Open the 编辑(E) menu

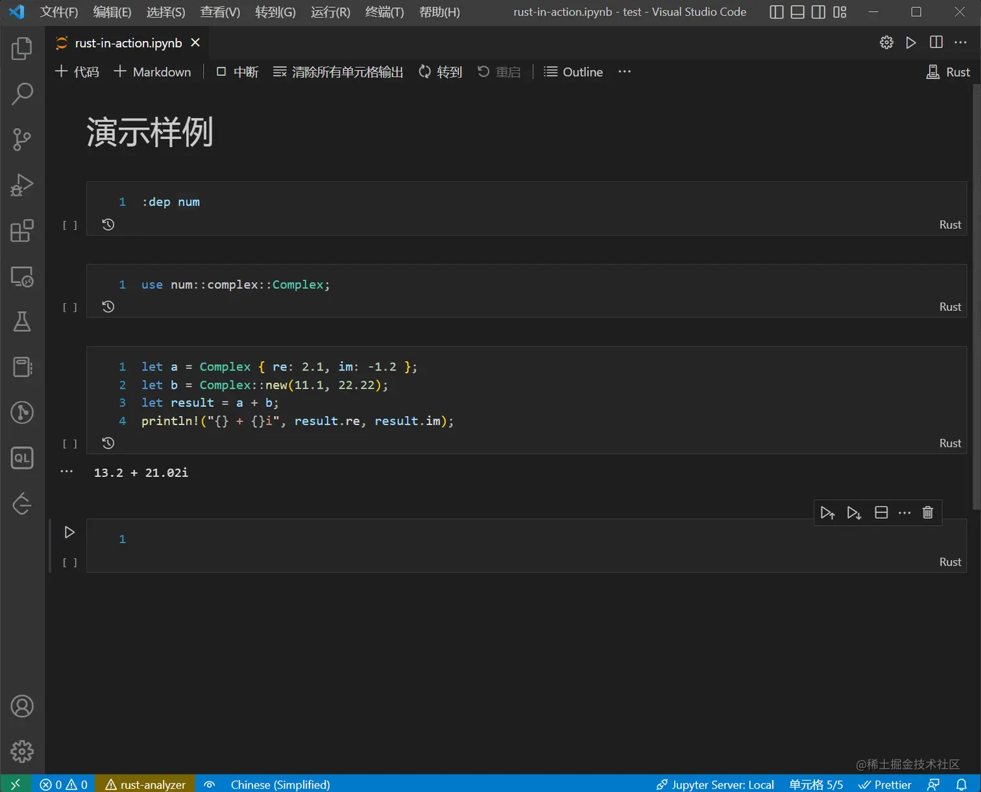112,12
